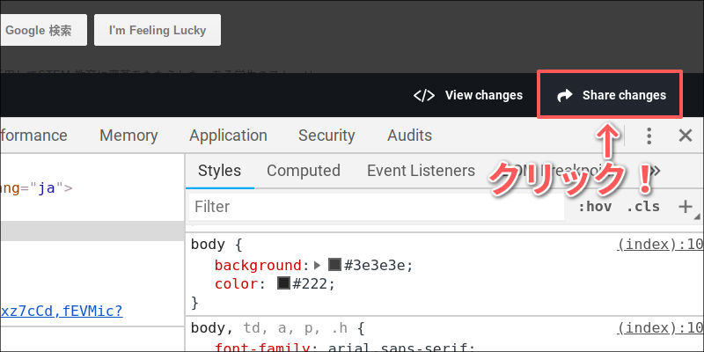Click the Google 検索 button
Image resolution: width=704 pixels, height=352 pixels.
click(x=43, y=30)
